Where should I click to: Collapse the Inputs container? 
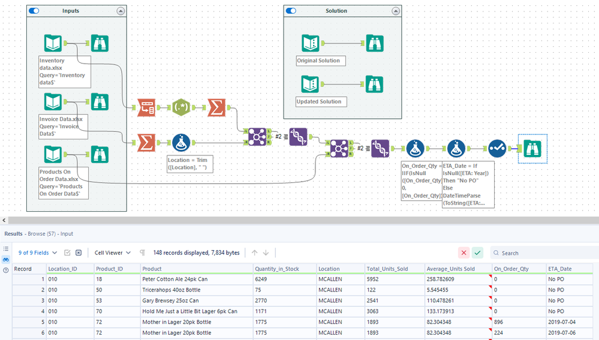click(x=121, y=11)
